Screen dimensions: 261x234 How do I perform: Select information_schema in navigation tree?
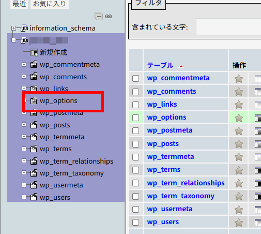(63, 28)
